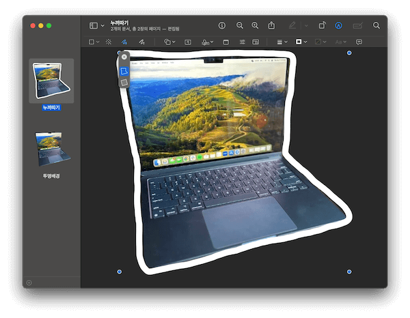The width and height of the screenshot is (410, 318).
Task: Click the 누끼따기 thumbnail label
Action: coord(51,108)
